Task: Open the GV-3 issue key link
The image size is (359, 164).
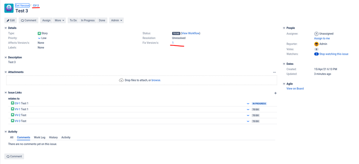Action: (x=36, y=5)
